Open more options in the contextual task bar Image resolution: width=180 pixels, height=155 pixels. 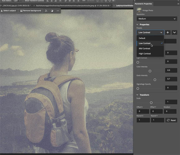[x=58, y=11]
